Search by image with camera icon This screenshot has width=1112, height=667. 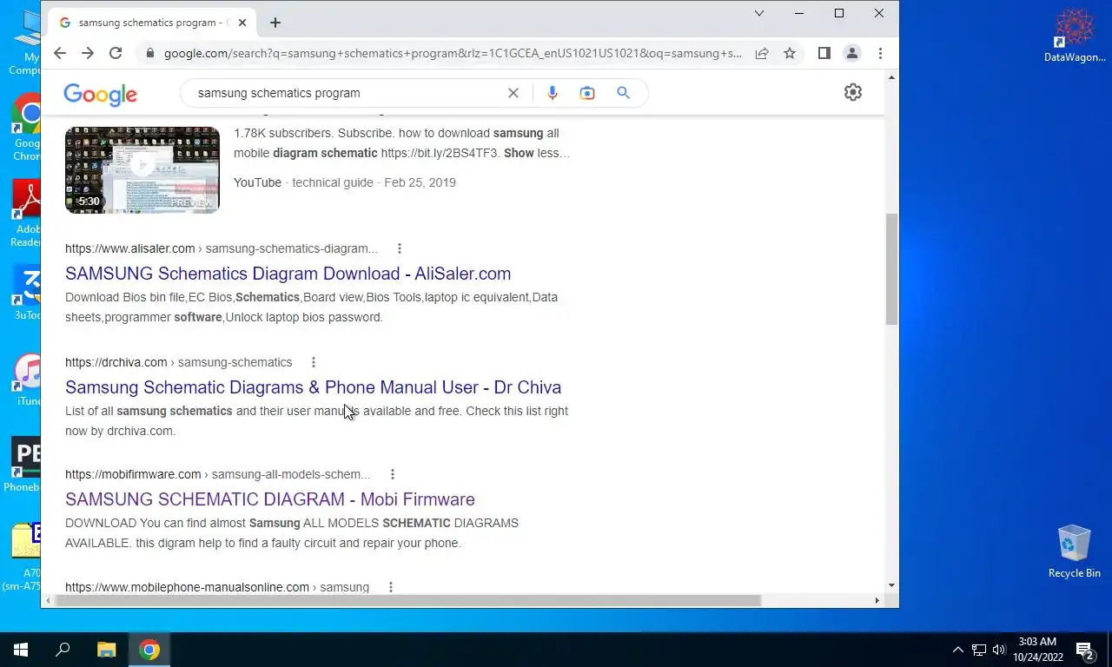pos(587,93)
